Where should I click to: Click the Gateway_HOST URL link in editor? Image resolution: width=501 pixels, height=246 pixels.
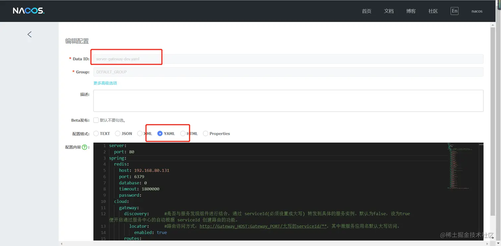pyautogui.click(x=263, y=226)
